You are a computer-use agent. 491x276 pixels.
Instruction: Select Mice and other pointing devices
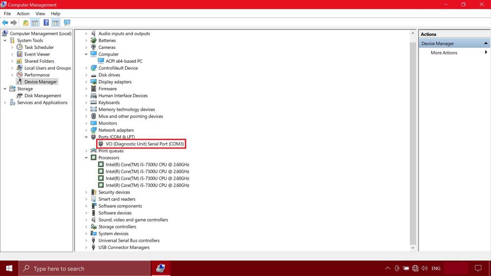[x=131, y=116]
